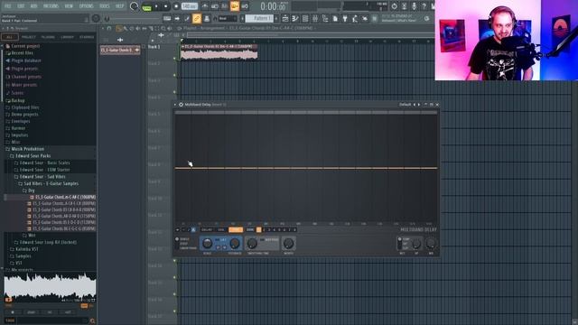Screen dimensions: 578x325
Task: Select the DELAY tab in Multiband Delay
Action: click(x=207, y=230)
